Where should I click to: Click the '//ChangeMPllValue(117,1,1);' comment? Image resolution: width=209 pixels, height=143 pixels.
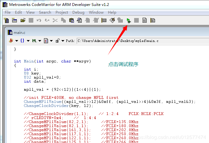coord(57,134)
